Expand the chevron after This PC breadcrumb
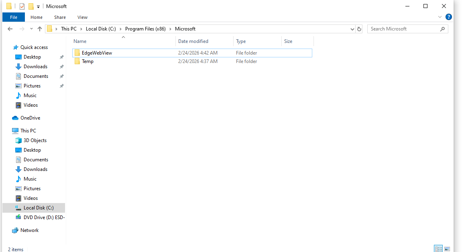This screenshot has width=464, height=252. coord(81,29)
